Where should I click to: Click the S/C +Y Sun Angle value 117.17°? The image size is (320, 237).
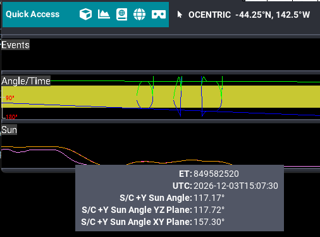(209, 198)
